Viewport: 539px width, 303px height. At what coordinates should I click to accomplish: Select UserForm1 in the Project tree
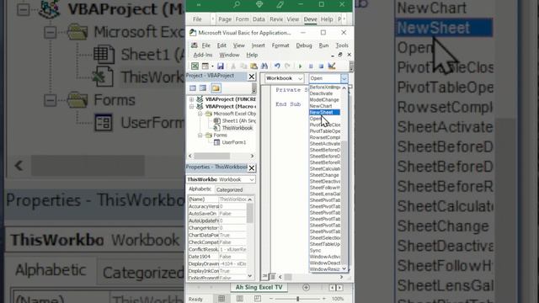(x=234, y=142)
